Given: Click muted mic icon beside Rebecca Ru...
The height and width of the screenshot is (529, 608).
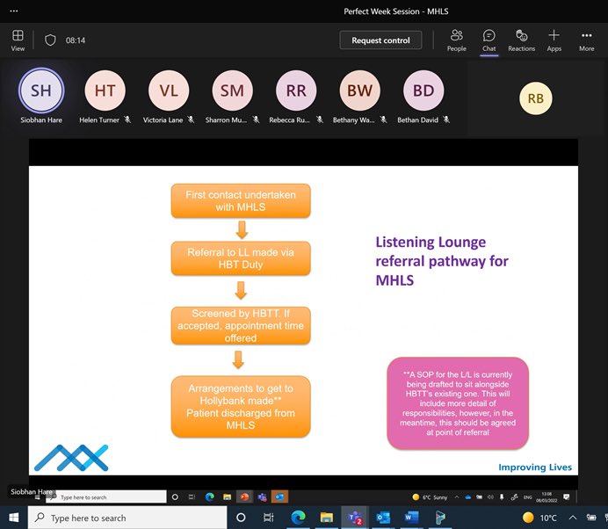Looking at the screenshot, I should coord(320,120).
